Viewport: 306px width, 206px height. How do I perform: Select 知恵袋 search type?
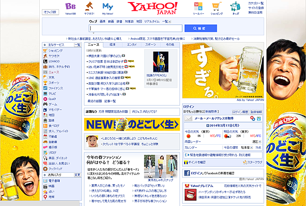[129, 21]
